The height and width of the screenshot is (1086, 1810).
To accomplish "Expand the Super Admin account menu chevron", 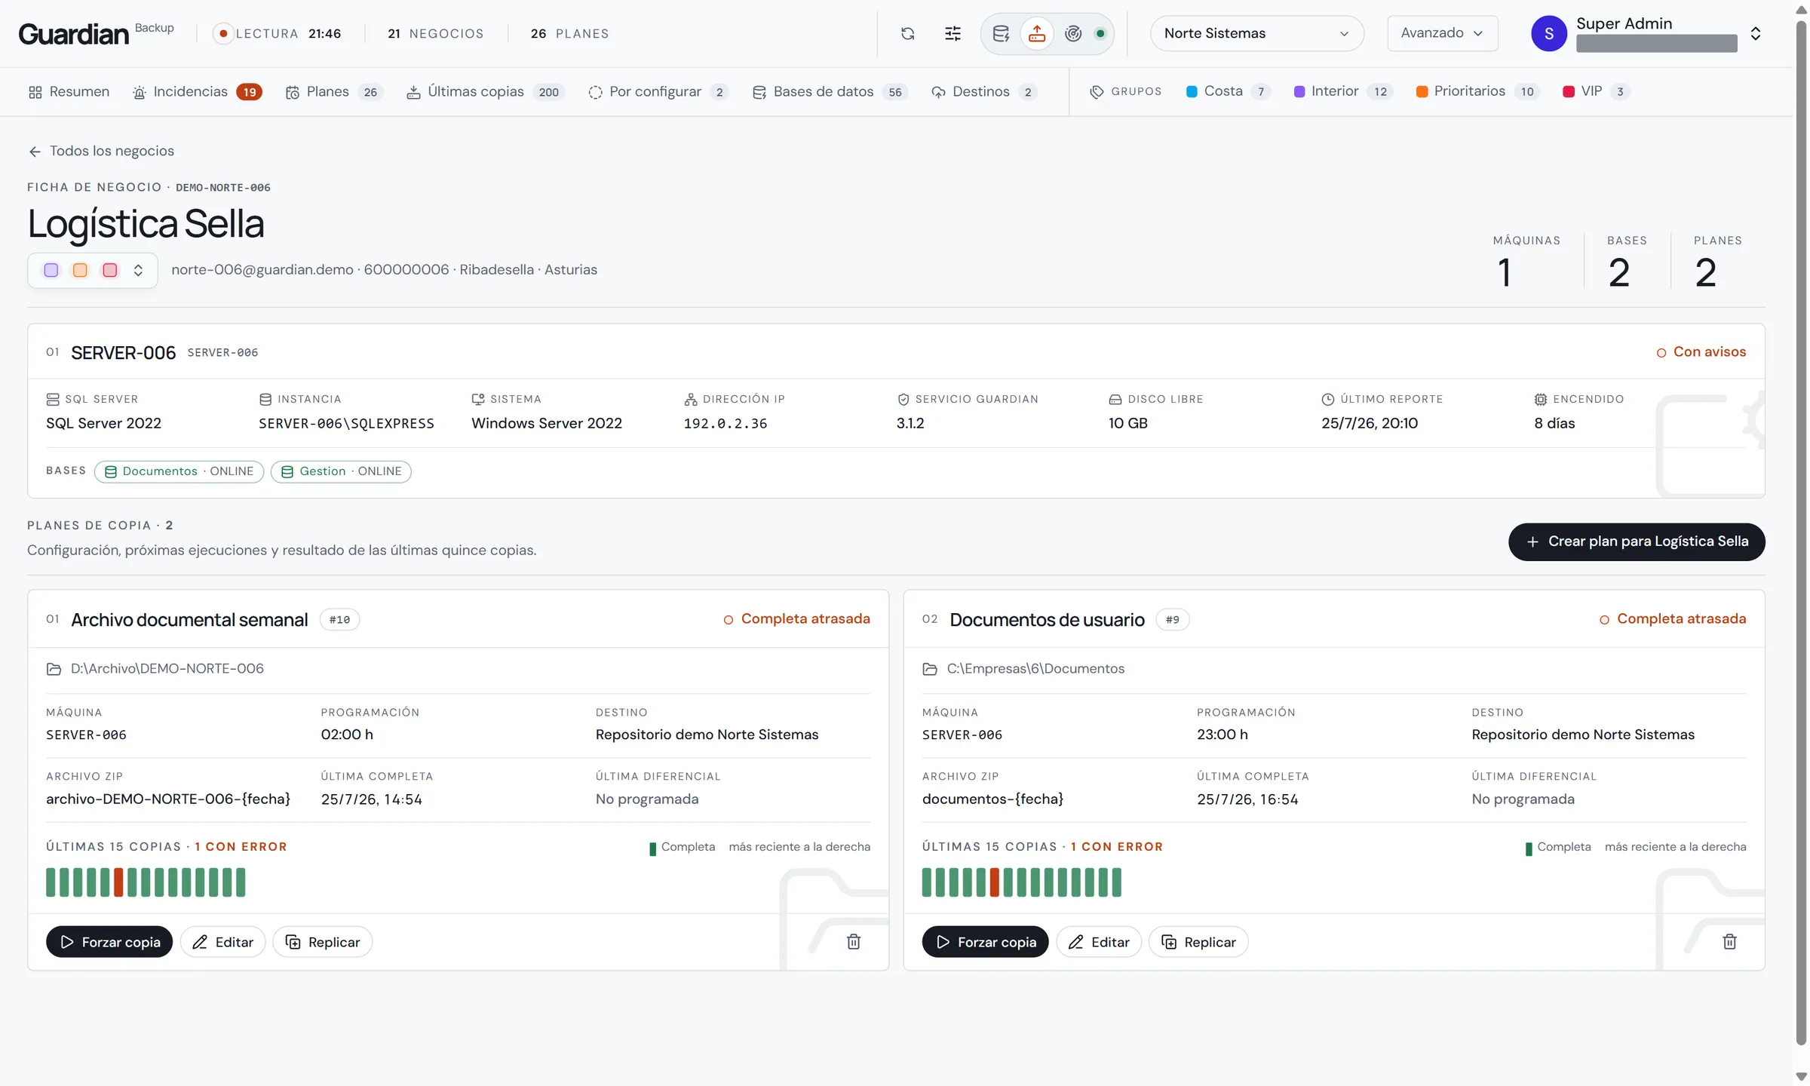I will (1756, 33).
